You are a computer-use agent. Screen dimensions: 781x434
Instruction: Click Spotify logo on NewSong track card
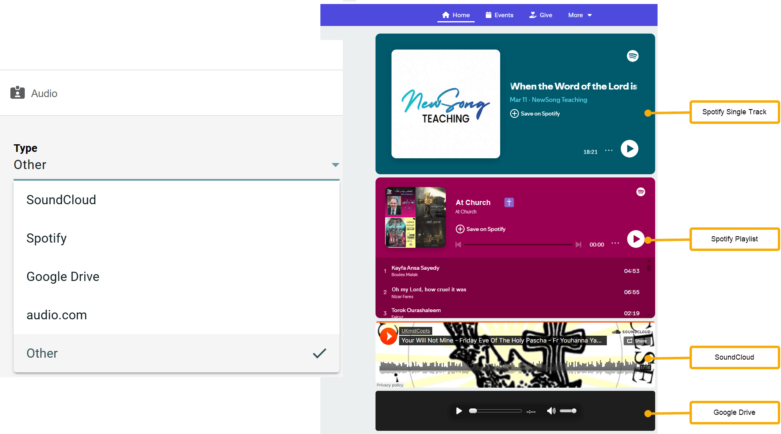point(632,56)
